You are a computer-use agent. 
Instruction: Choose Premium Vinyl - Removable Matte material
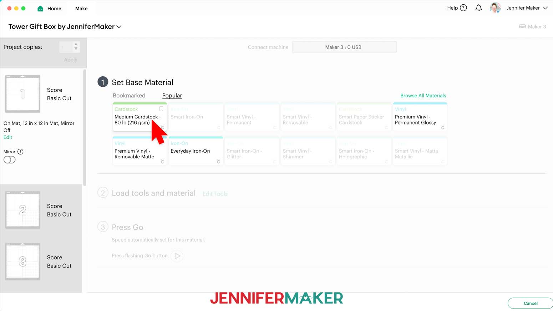coord(140,151)
